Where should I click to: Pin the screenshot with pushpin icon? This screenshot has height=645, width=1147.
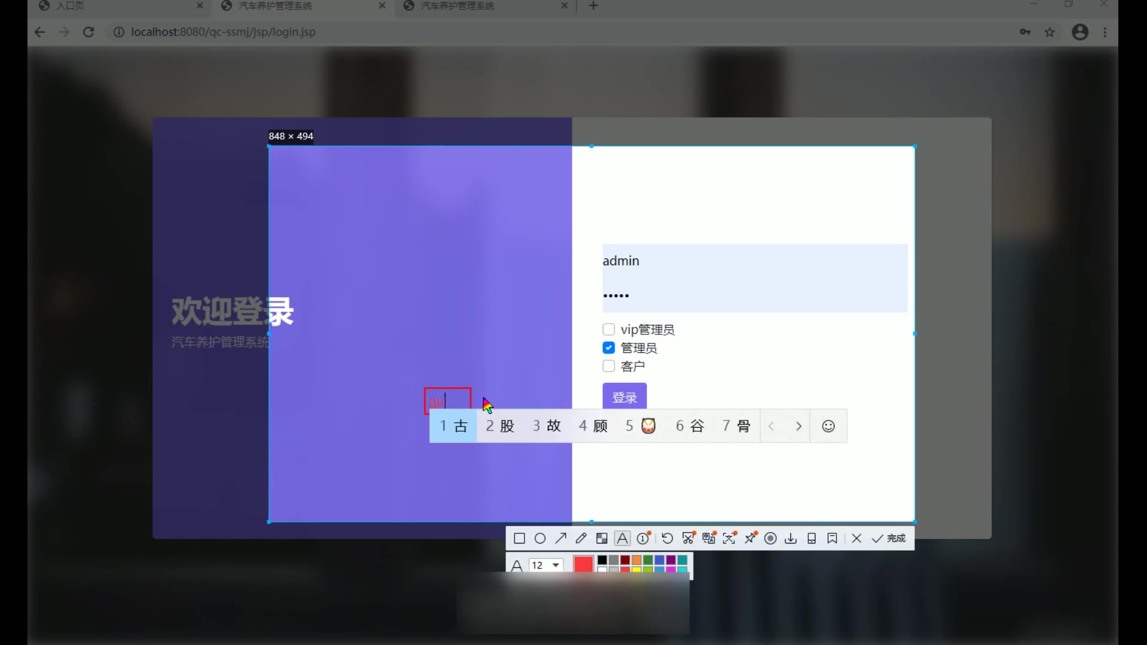[x=750, y=539]
